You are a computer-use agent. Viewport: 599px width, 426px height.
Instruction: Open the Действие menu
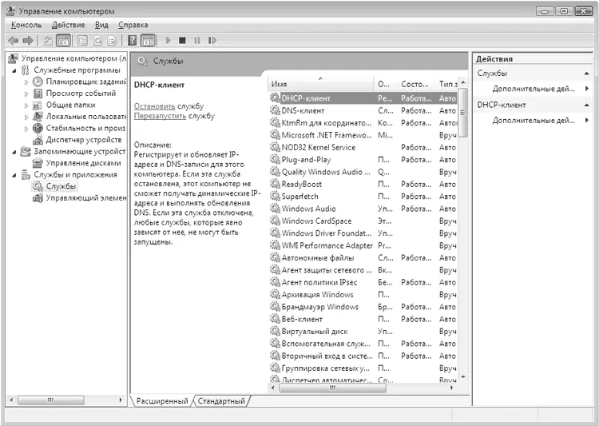[68, 25]
